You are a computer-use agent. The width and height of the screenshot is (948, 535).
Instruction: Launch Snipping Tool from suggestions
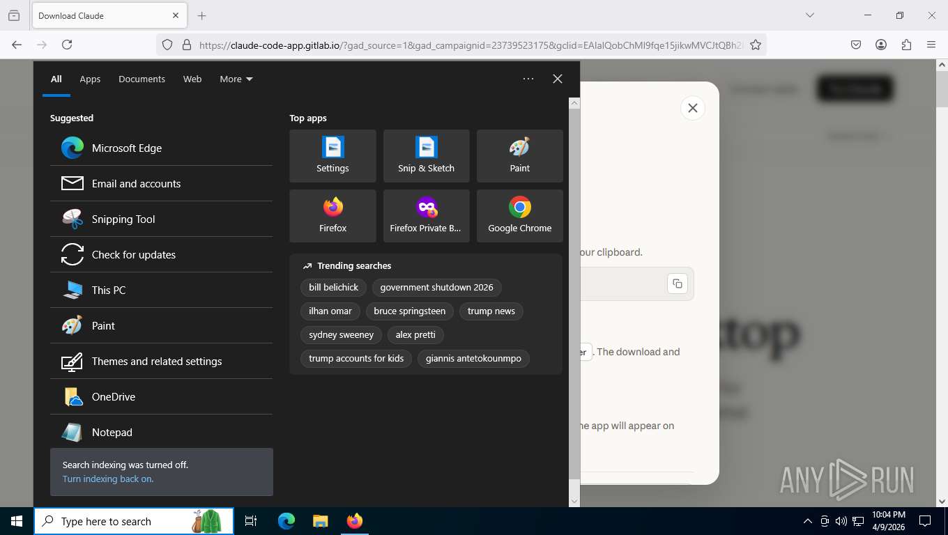click(x=161, y=219)
